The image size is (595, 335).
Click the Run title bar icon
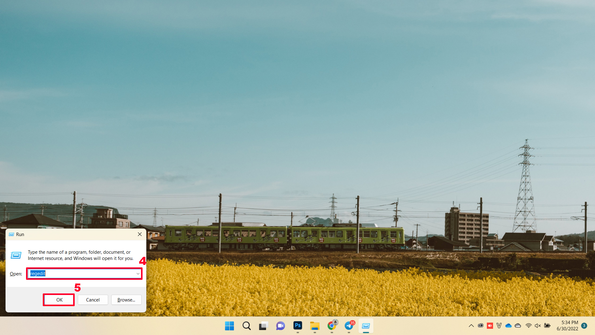(11, 234)
